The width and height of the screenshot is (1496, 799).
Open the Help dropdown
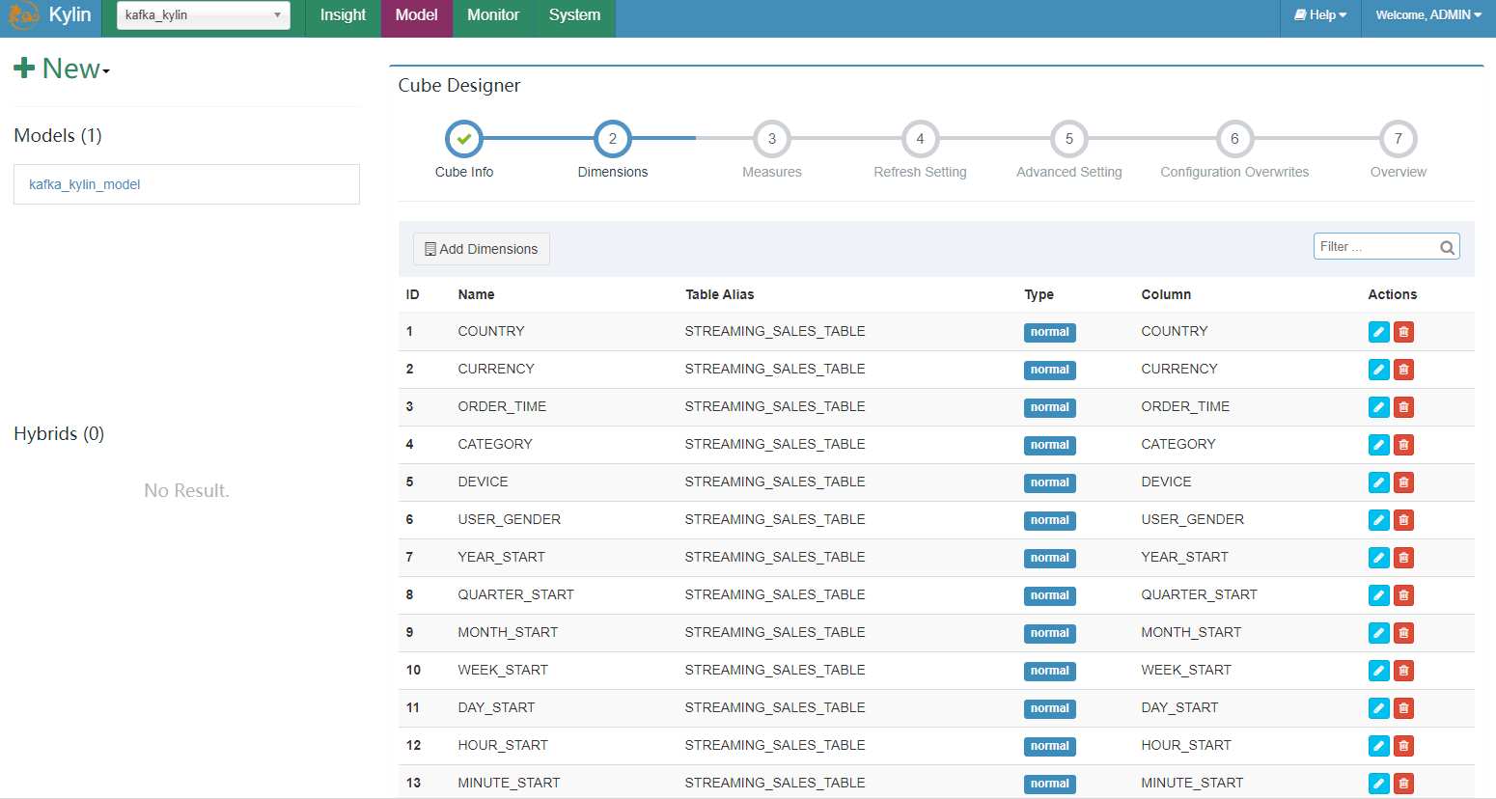[x=1320, y=15]
